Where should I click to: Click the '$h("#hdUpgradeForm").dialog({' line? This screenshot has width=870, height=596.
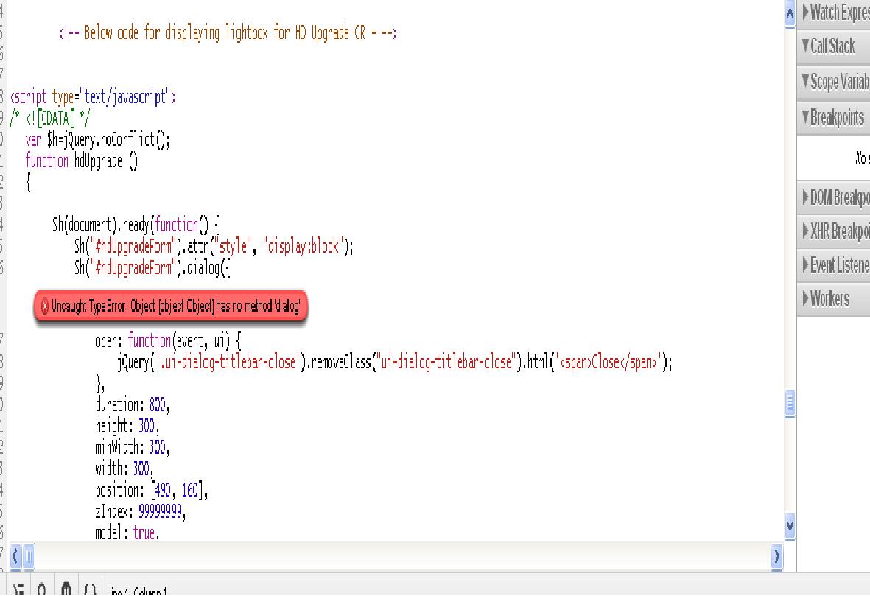tap(152, 267)
